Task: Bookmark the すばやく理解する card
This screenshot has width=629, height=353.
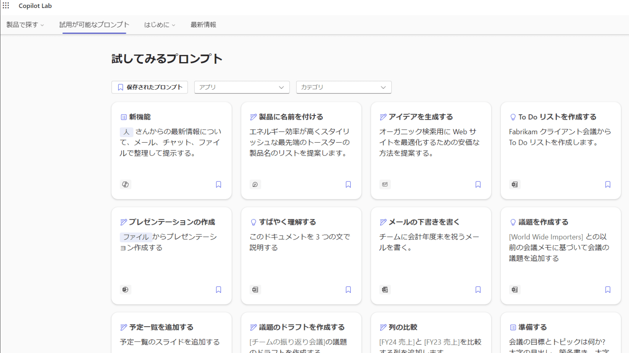Action: point(348,290)
